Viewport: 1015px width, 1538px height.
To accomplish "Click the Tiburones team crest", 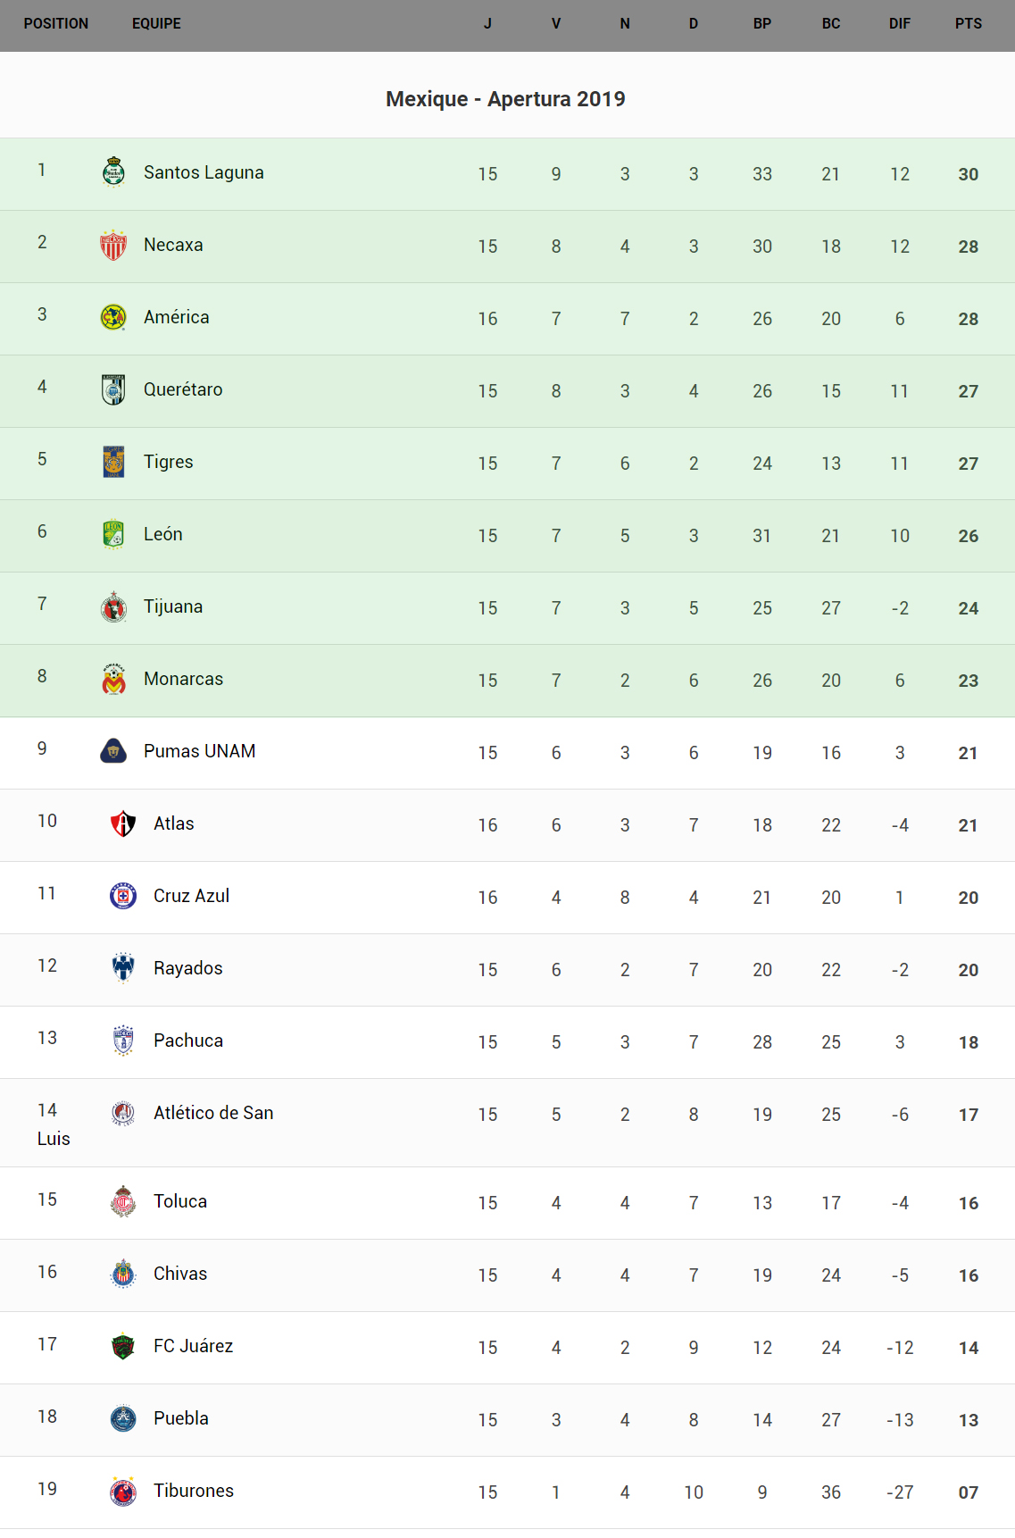I will tap(123, 1491).
